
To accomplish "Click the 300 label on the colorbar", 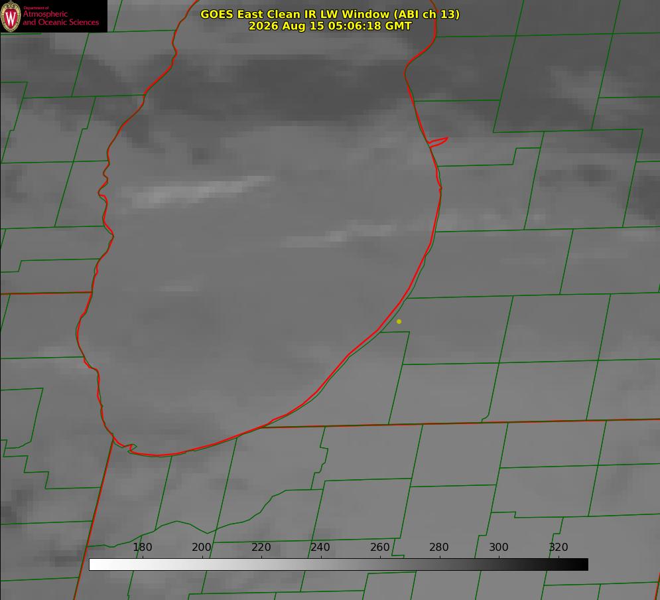I will click(x=499, y=547).
